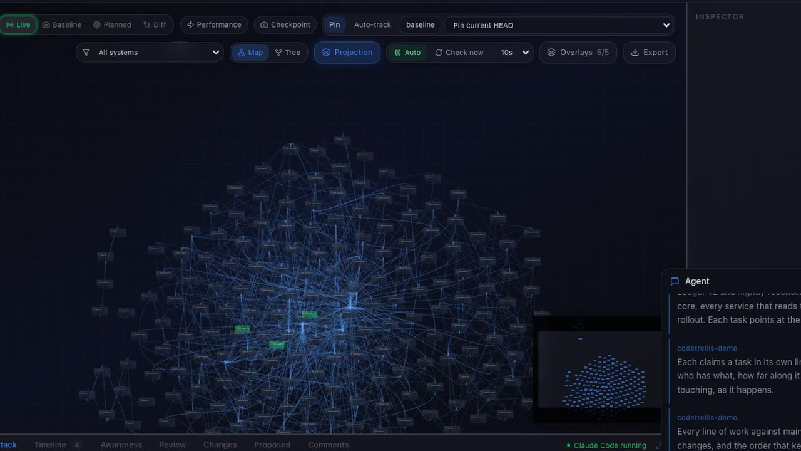Click the Agent chat bubble icon
This screenshot has height=451, width=801.
675,281
